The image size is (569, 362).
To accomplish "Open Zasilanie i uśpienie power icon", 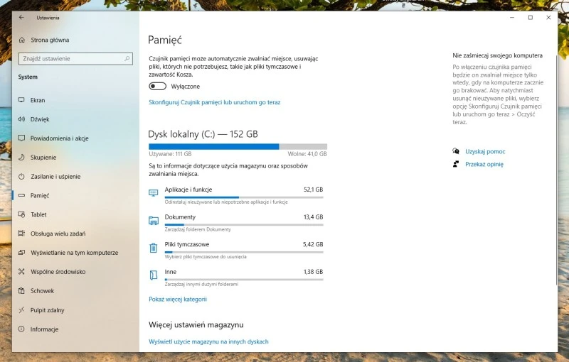I will pos(21,176).
